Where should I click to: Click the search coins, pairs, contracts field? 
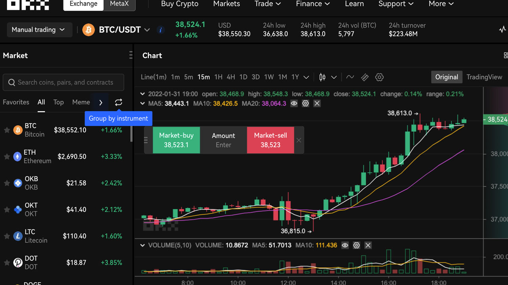point(63,82)
